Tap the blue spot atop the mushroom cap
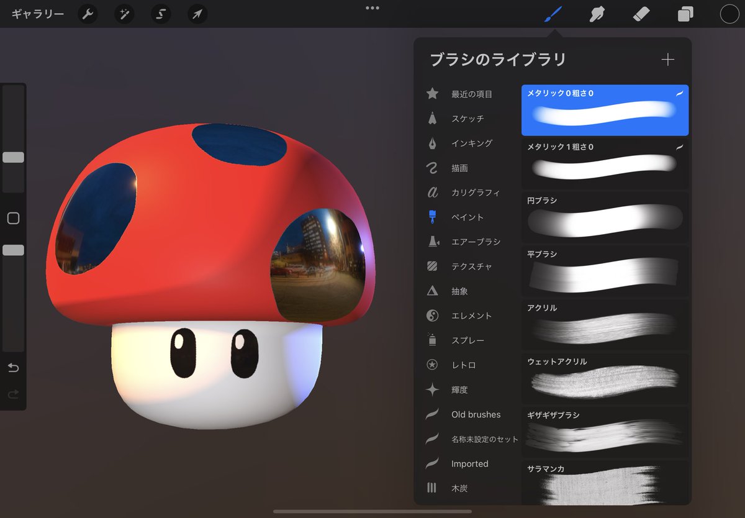The image size is (745, 518). (x=239, y=145)
